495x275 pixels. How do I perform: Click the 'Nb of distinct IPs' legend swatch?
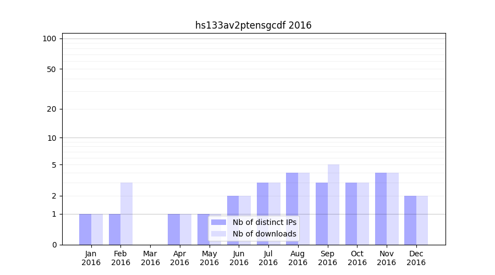(x=218, y=222)
